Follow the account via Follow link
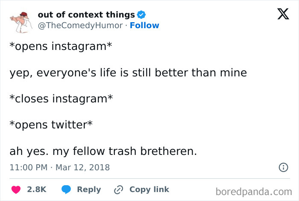This screenshot has height=201, width=299. (144, 25)
